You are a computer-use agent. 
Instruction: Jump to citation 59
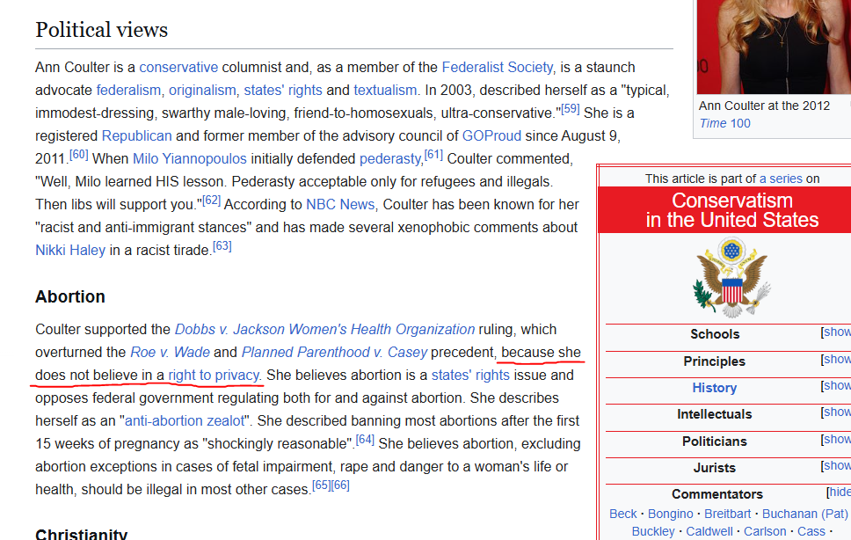pos(570,108)
